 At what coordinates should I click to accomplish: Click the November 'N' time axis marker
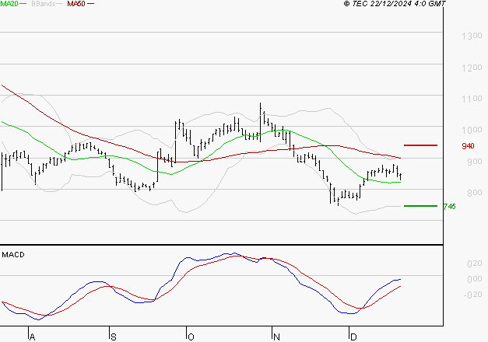click(x=276, y=337)
